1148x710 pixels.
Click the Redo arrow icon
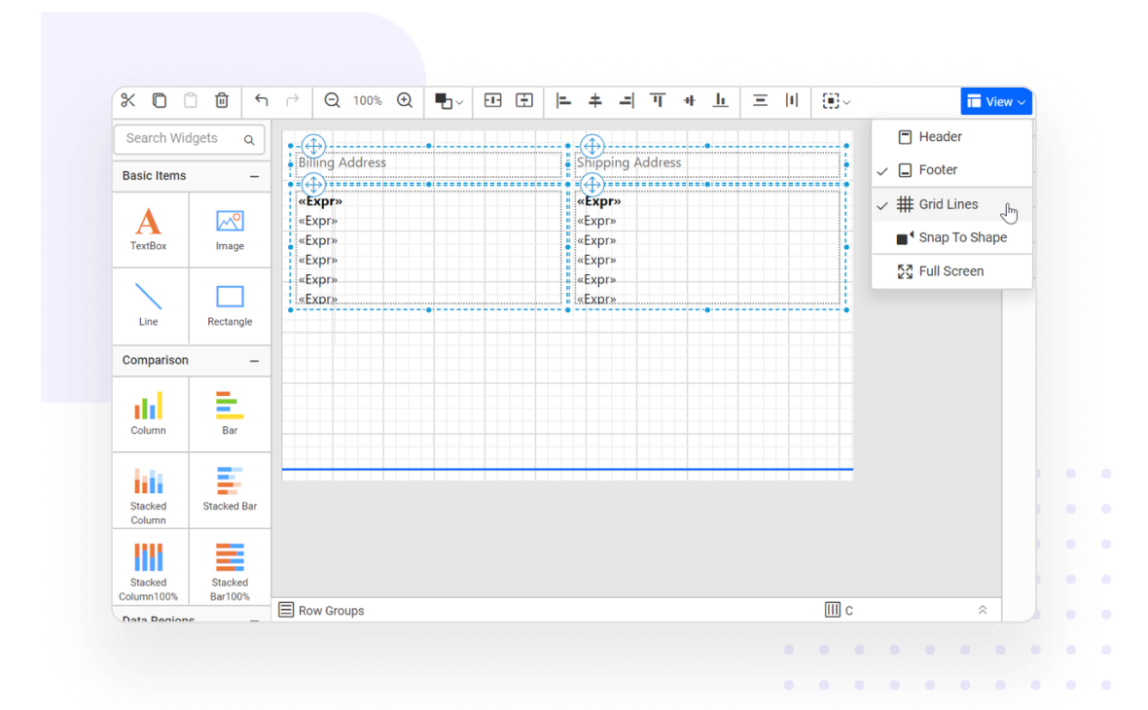point(292,100)
